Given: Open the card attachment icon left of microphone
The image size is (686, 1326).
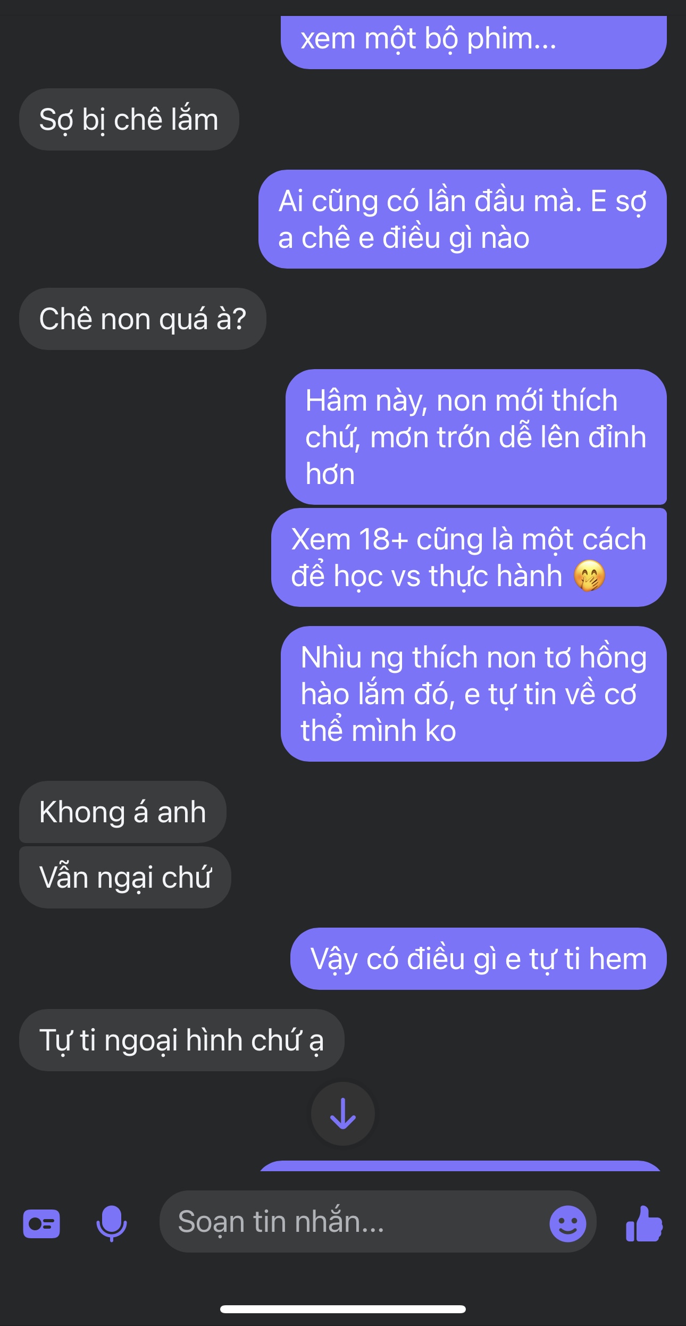Looking at the screenshot, I should (41, 1224).
